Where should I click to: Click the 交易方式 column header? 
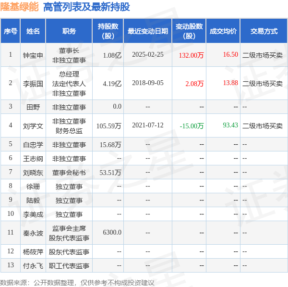tap(264, 31)
